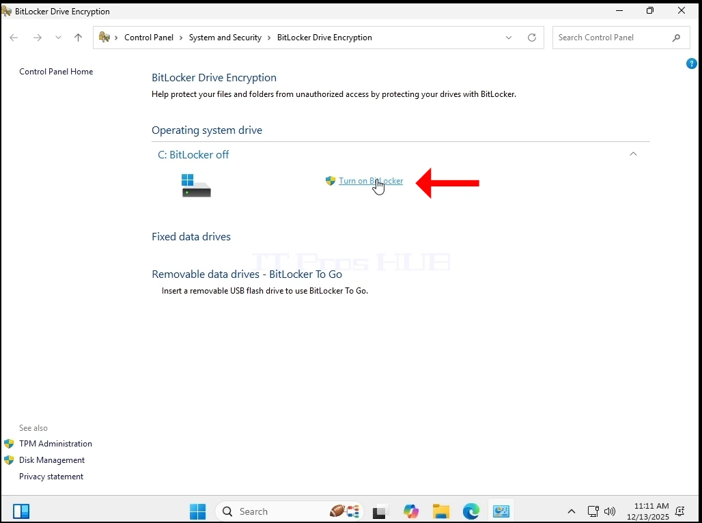Show hidden system tray icons
Image resolution: width=702 pixels, height=523 pixels.
(x=572, y=511)
